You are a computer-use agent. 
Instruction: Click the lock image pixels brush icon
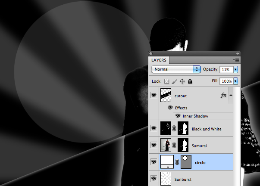click(x=174, y=81)
